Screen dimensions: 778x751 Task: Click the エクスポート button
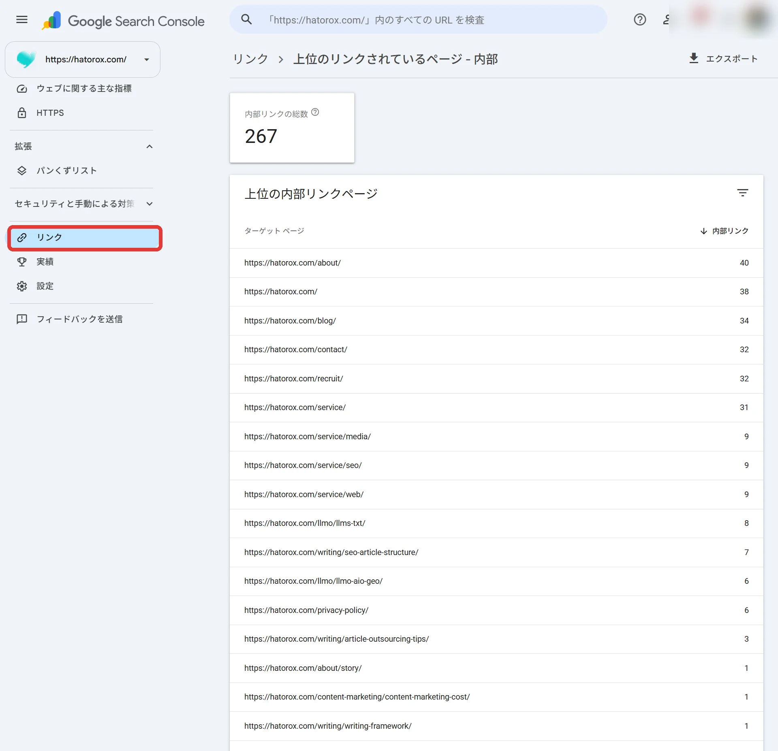(723, 59)
